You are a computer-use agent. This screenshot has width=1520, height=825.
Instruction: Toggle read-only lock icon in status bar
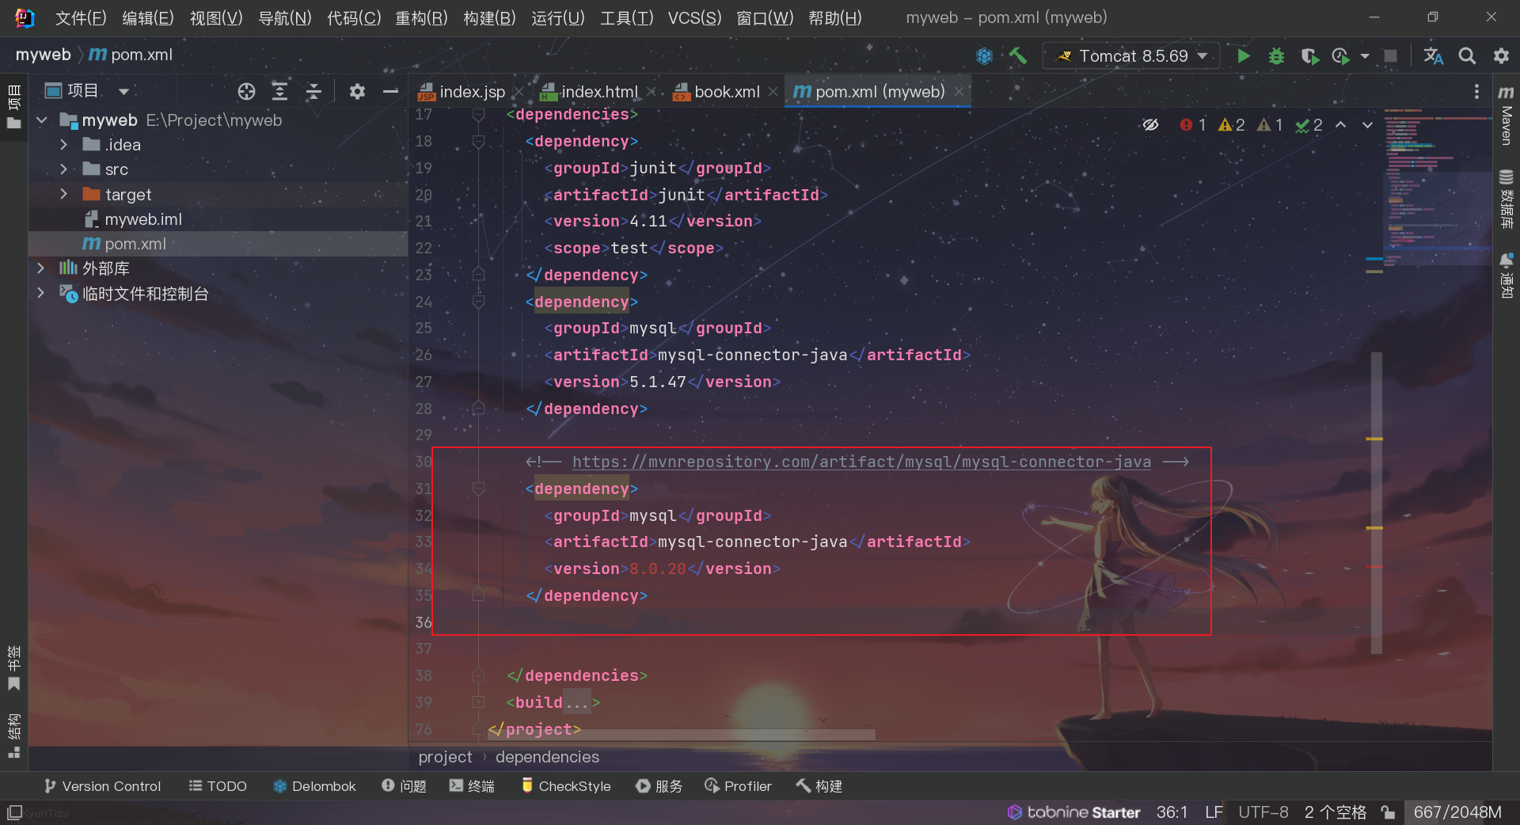1388,812
